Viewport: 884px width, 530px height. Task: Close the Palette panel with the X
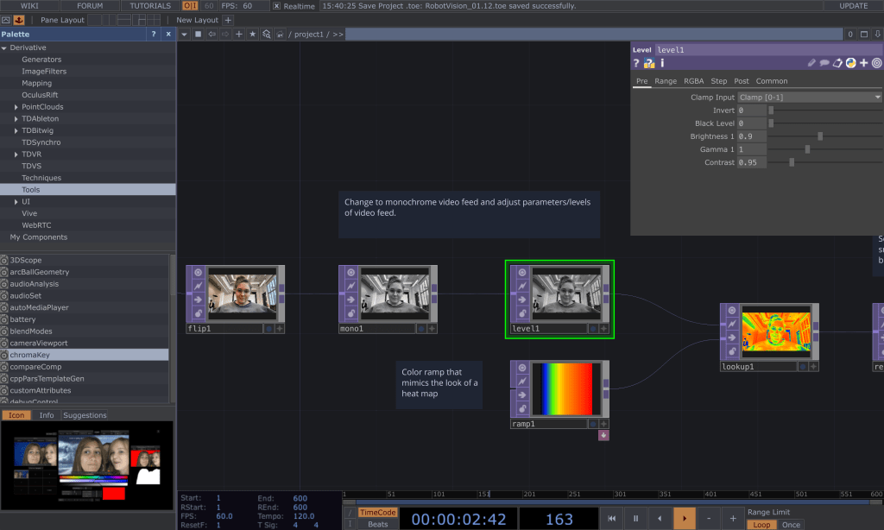[167, 35]
